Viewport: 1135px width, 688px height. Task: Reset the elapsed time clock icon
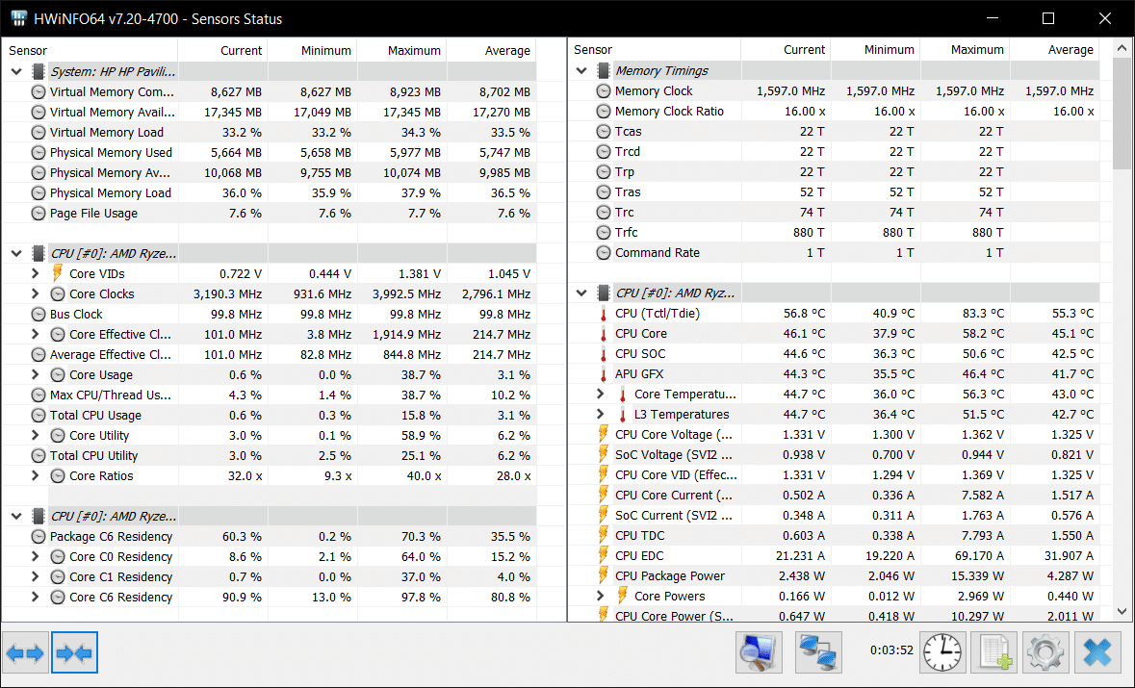942,651
